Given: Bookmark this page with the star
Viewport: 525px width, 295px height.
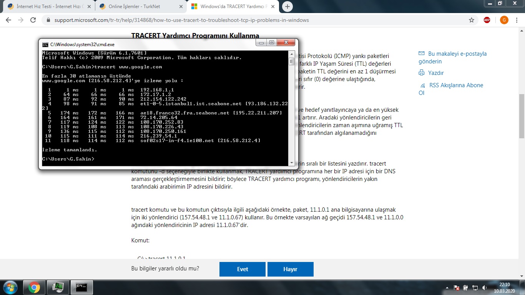Looking at the screenshot, I should 472,20.
